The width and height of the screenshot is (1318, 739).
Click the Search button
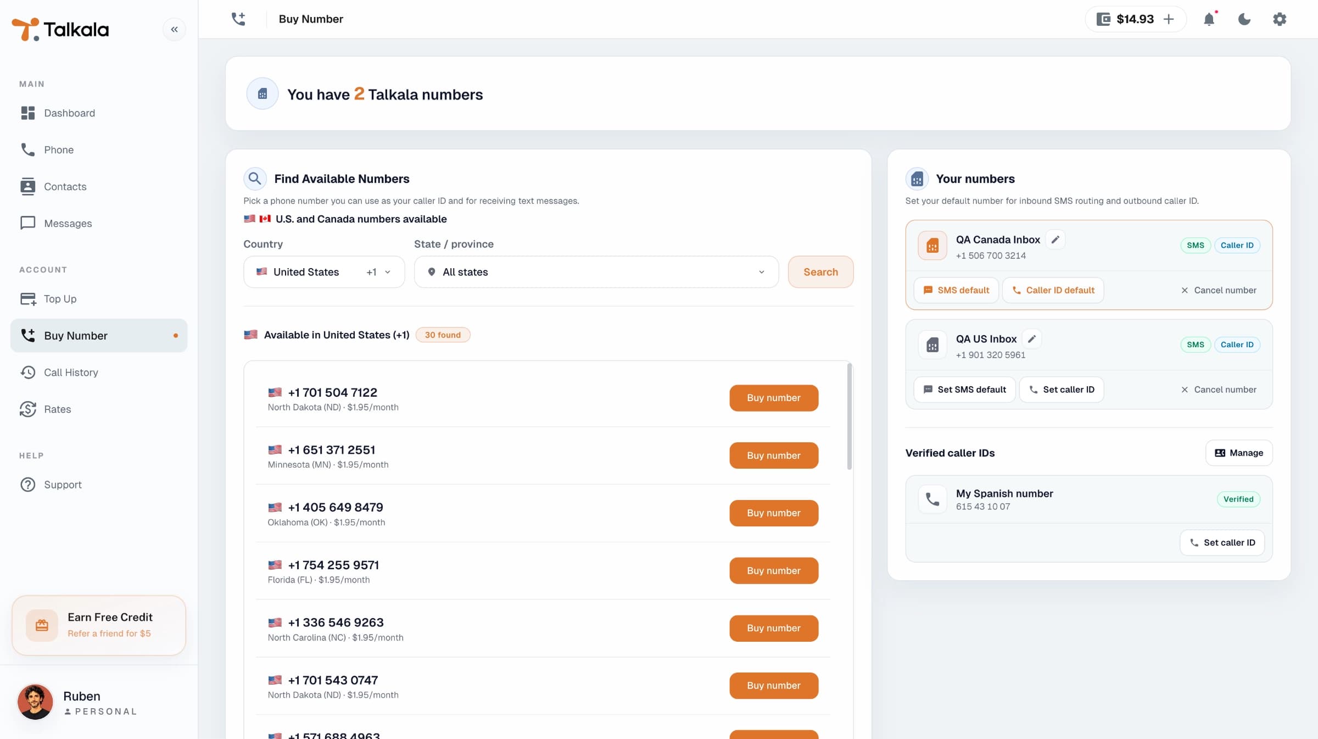(x=820, y=271)
